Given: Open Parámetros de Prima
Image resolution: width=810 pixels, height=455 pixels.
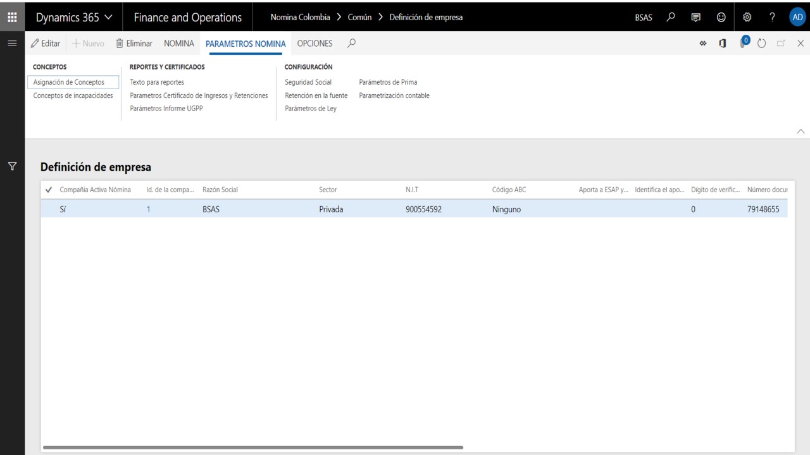Looking at the screenshot, I should click(x=388, y=82).
